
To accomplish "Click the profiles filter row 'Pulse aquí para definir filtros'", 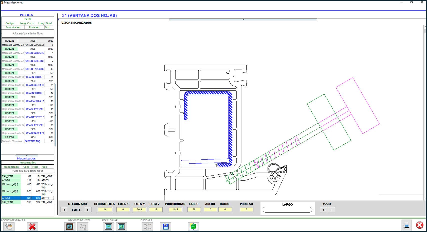I will point(28,33).
